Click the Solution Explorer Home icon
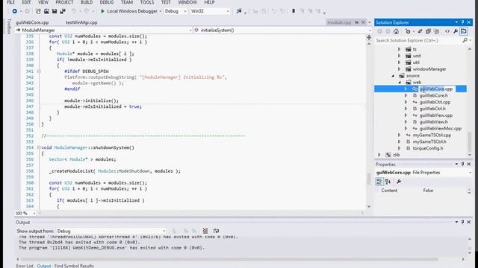 pyautogui.click(x=396, y=31)
